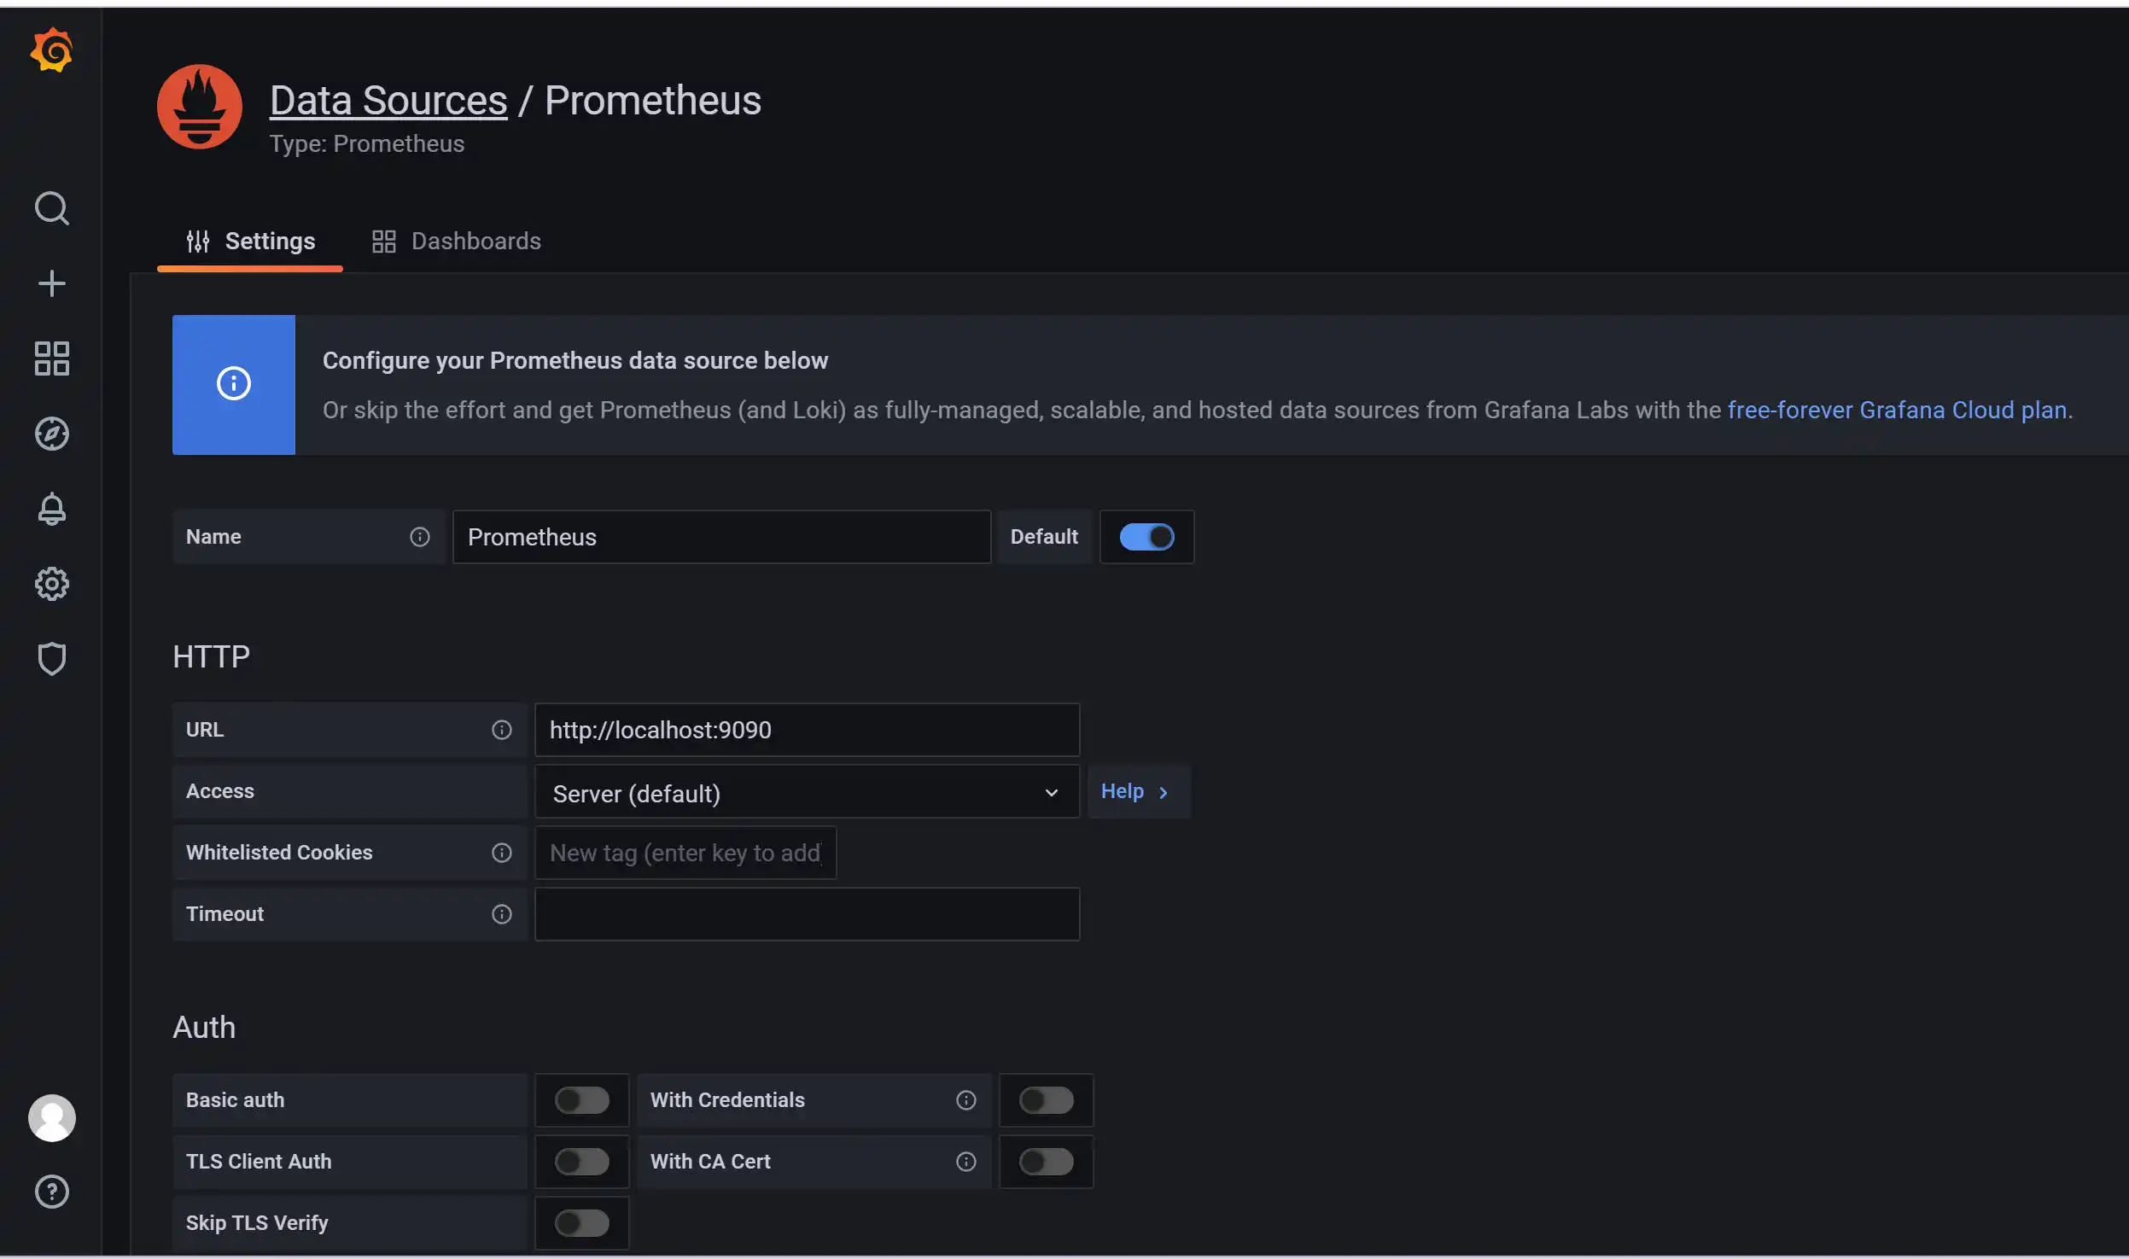Open the Access Server (default) dropdown
Viewport: 2129px width, 1259px height.
point(807,792)
